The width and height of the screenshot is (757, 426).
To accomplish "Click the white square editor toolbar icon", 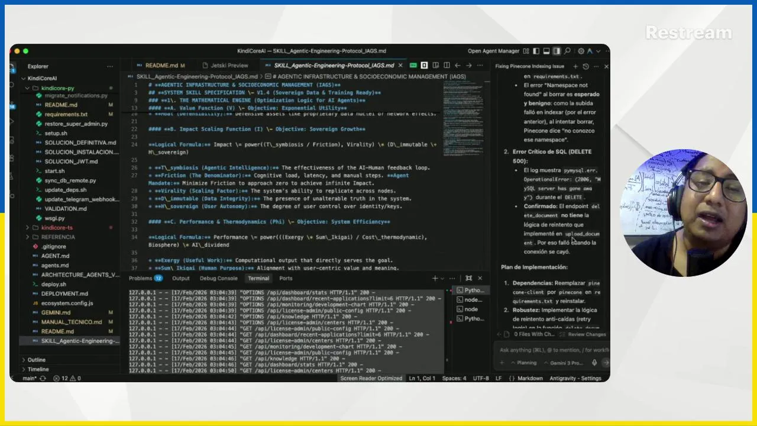I will click(424, 65).
